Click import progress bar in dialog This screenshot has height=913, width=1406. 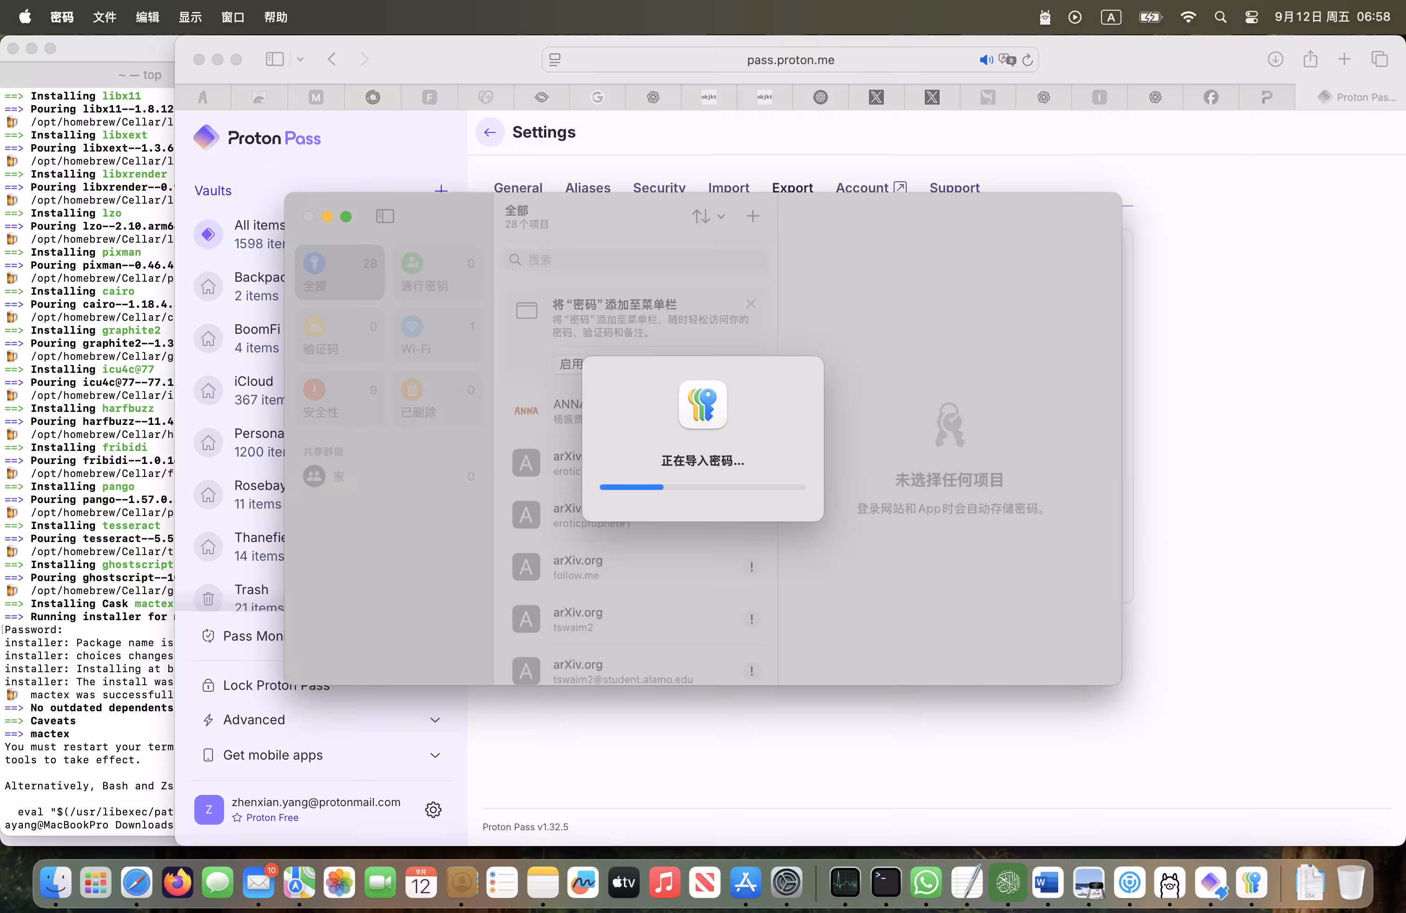click(x=703, y=487)
